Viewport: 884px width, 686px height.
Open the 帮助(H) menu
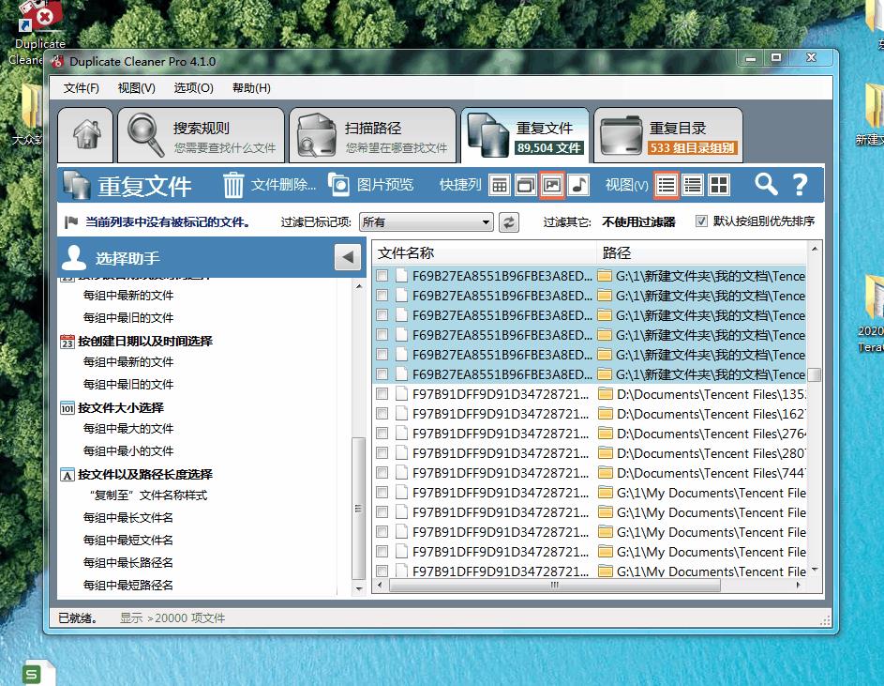[251, 88]
